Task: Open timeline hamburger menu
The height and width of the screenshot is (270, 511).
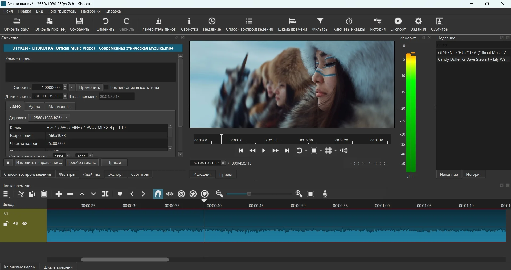Action: tap(6, 194)
